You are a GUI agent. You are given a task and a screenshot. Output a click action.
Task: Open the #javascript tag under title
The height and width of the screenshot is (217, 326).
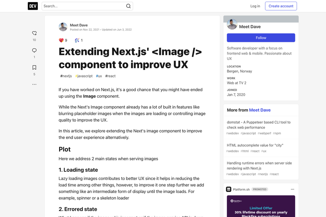point(84,76)
